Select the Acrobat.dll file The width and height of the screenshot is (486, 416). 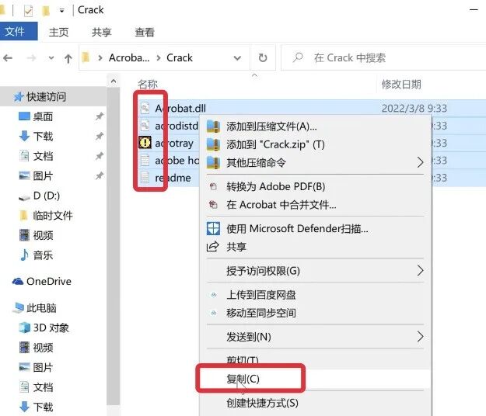[x=180, y=108]
